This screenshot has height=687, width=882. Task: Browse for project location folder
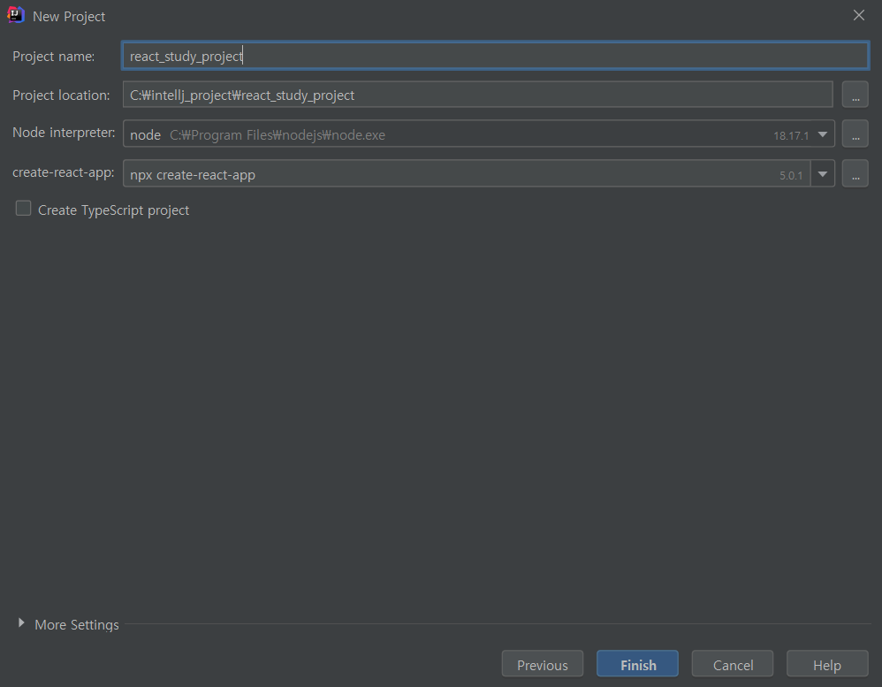pyautogui.click(x=855, y=95)
